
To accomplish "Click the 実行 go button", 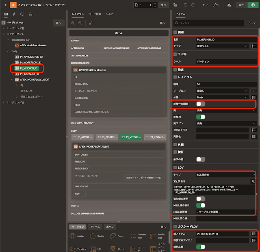I will [163, 5].
